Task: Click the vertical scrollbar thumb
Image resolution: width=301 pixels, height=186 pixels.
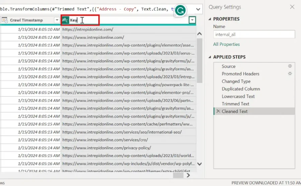Action: click(x=199, y=61)
